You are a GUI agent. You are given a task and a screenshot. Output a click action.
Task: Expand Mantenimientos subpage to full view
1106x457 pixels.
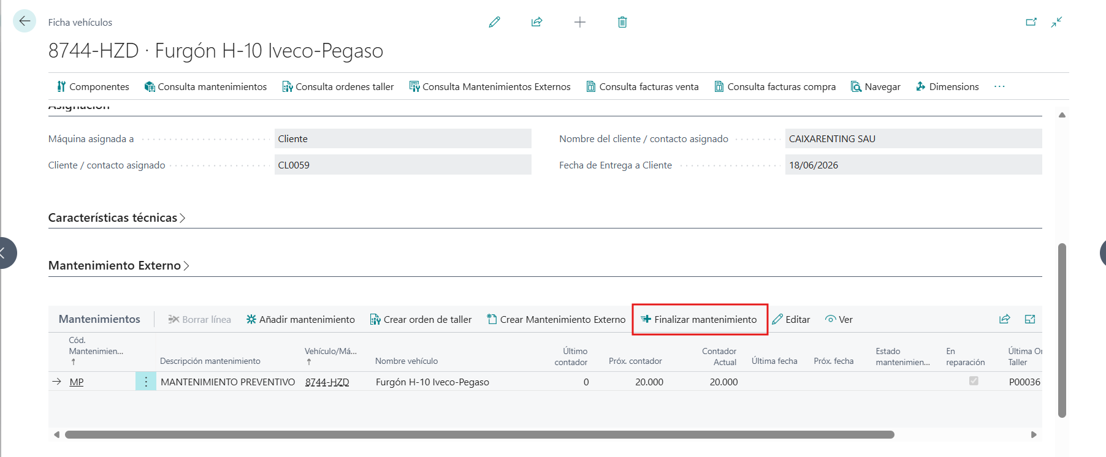[x=1030, y=319]
